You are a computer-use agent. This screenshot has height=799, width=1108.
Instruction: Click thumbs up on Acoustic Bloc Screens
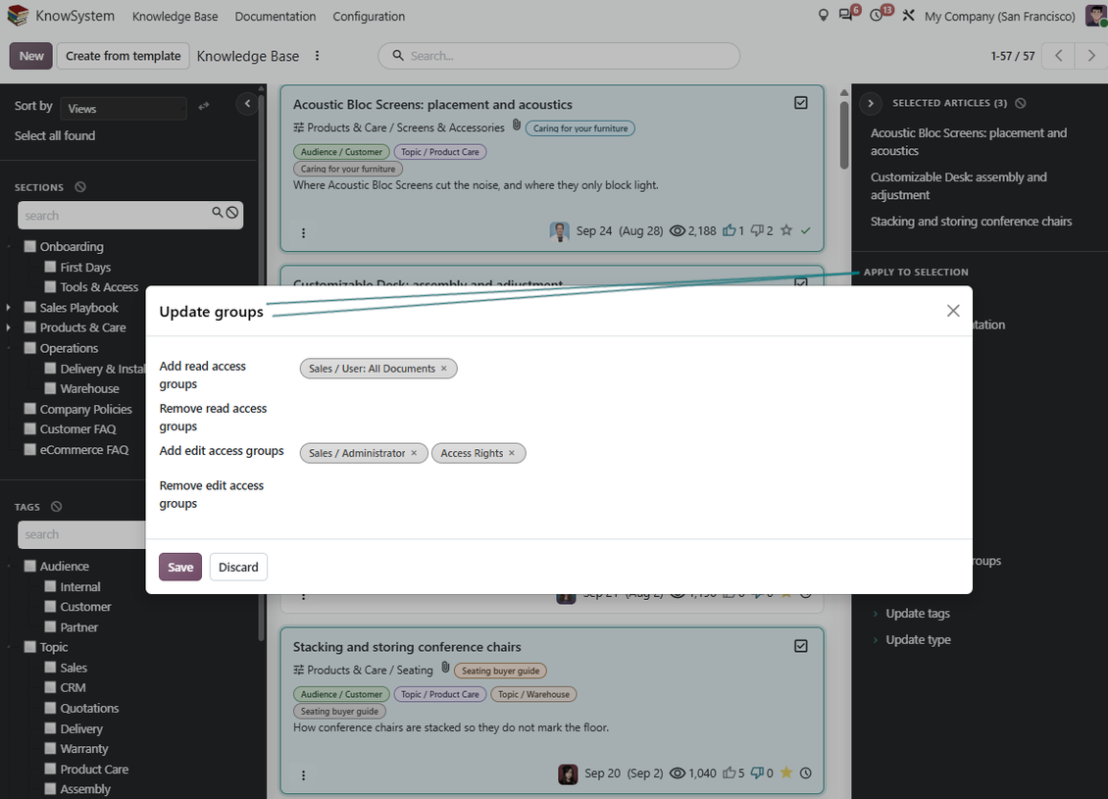point(729,230)
